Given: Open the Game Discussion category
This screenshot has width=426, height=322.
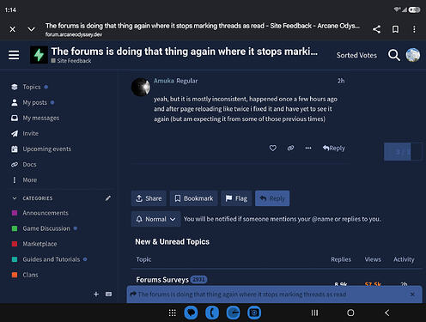Looking at the screenshot, I should (46, 228).
